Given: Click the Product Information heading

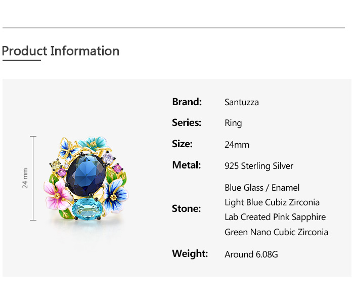Looking at the screenshot, I should 61,51.
